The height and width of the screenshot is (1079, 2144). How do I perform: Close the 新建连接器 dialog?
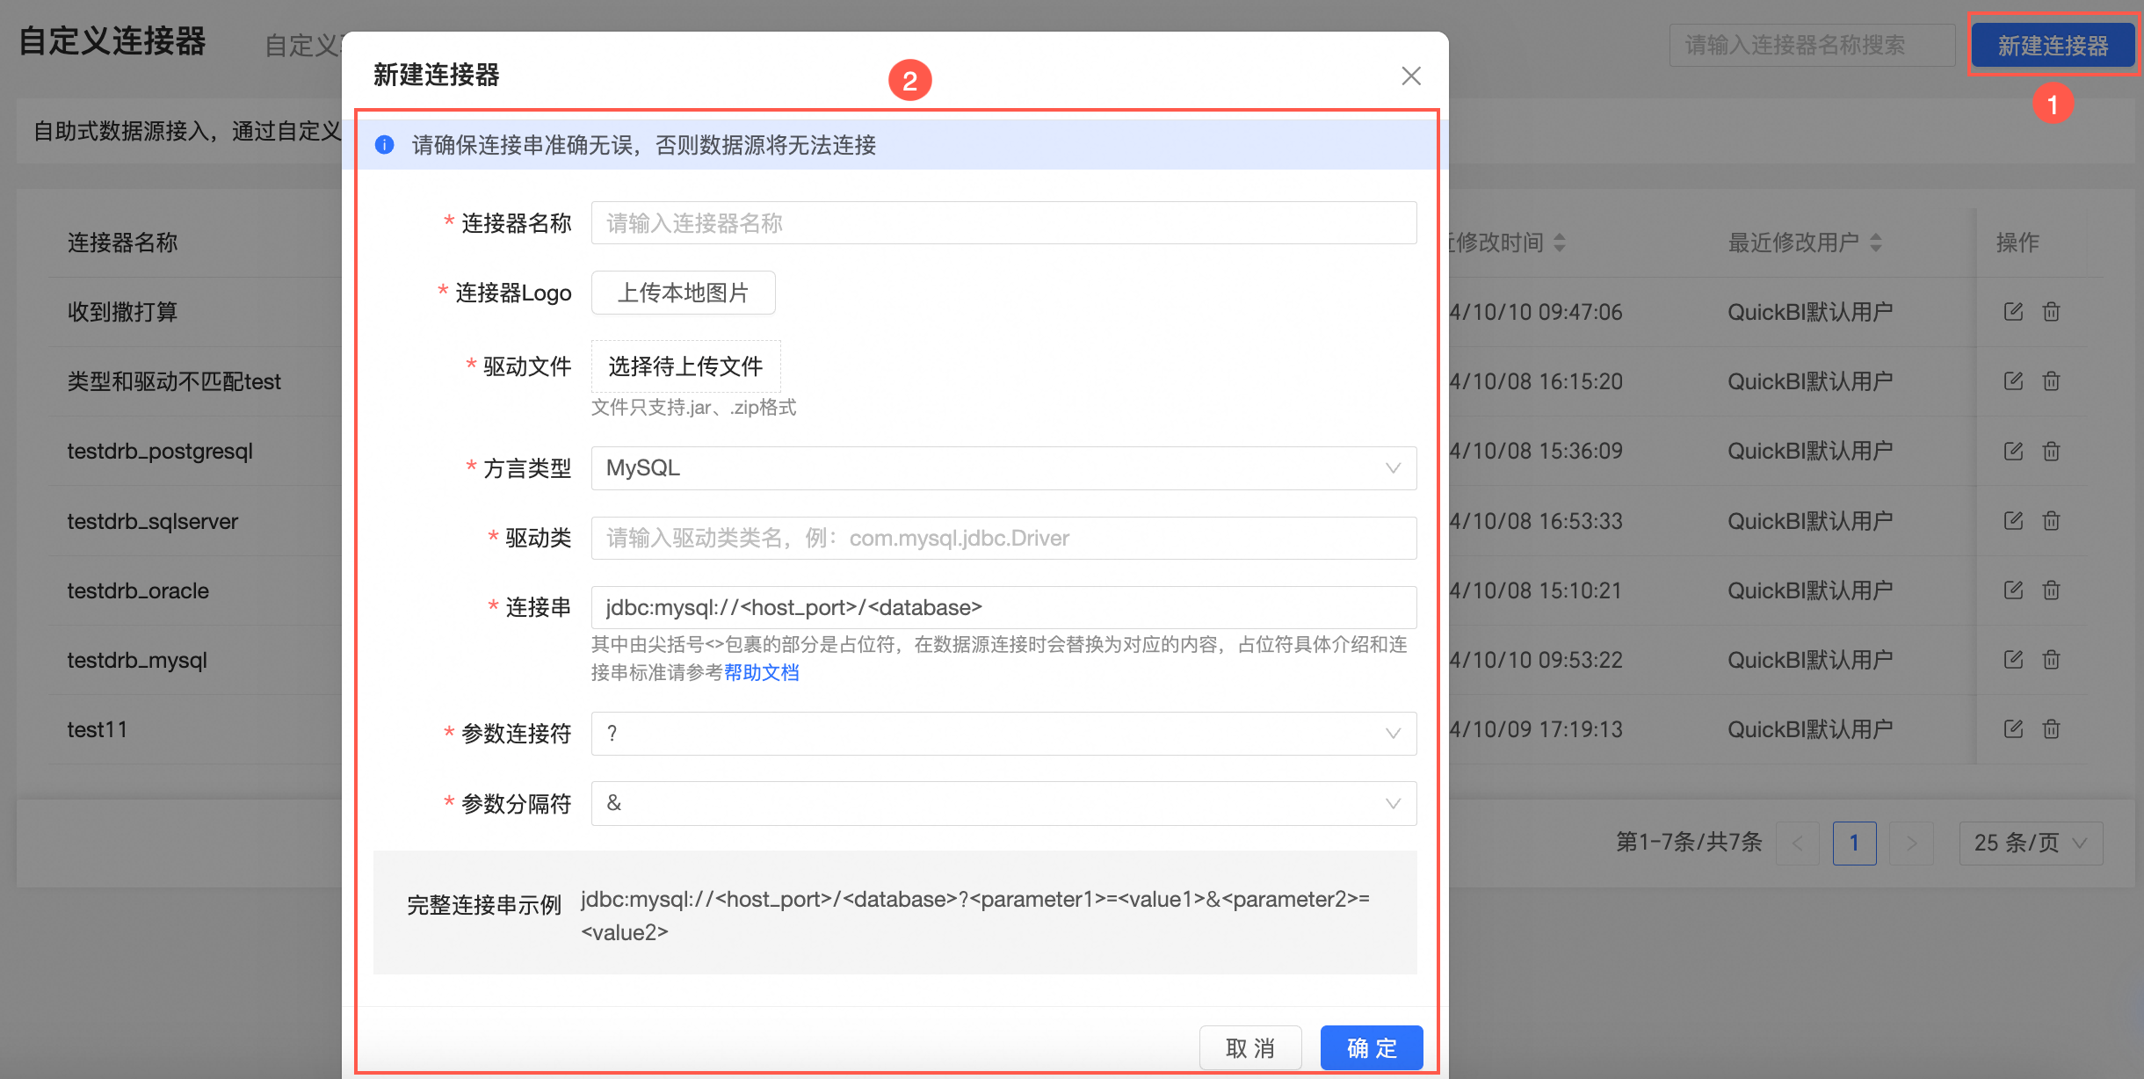pos(1411,76)
